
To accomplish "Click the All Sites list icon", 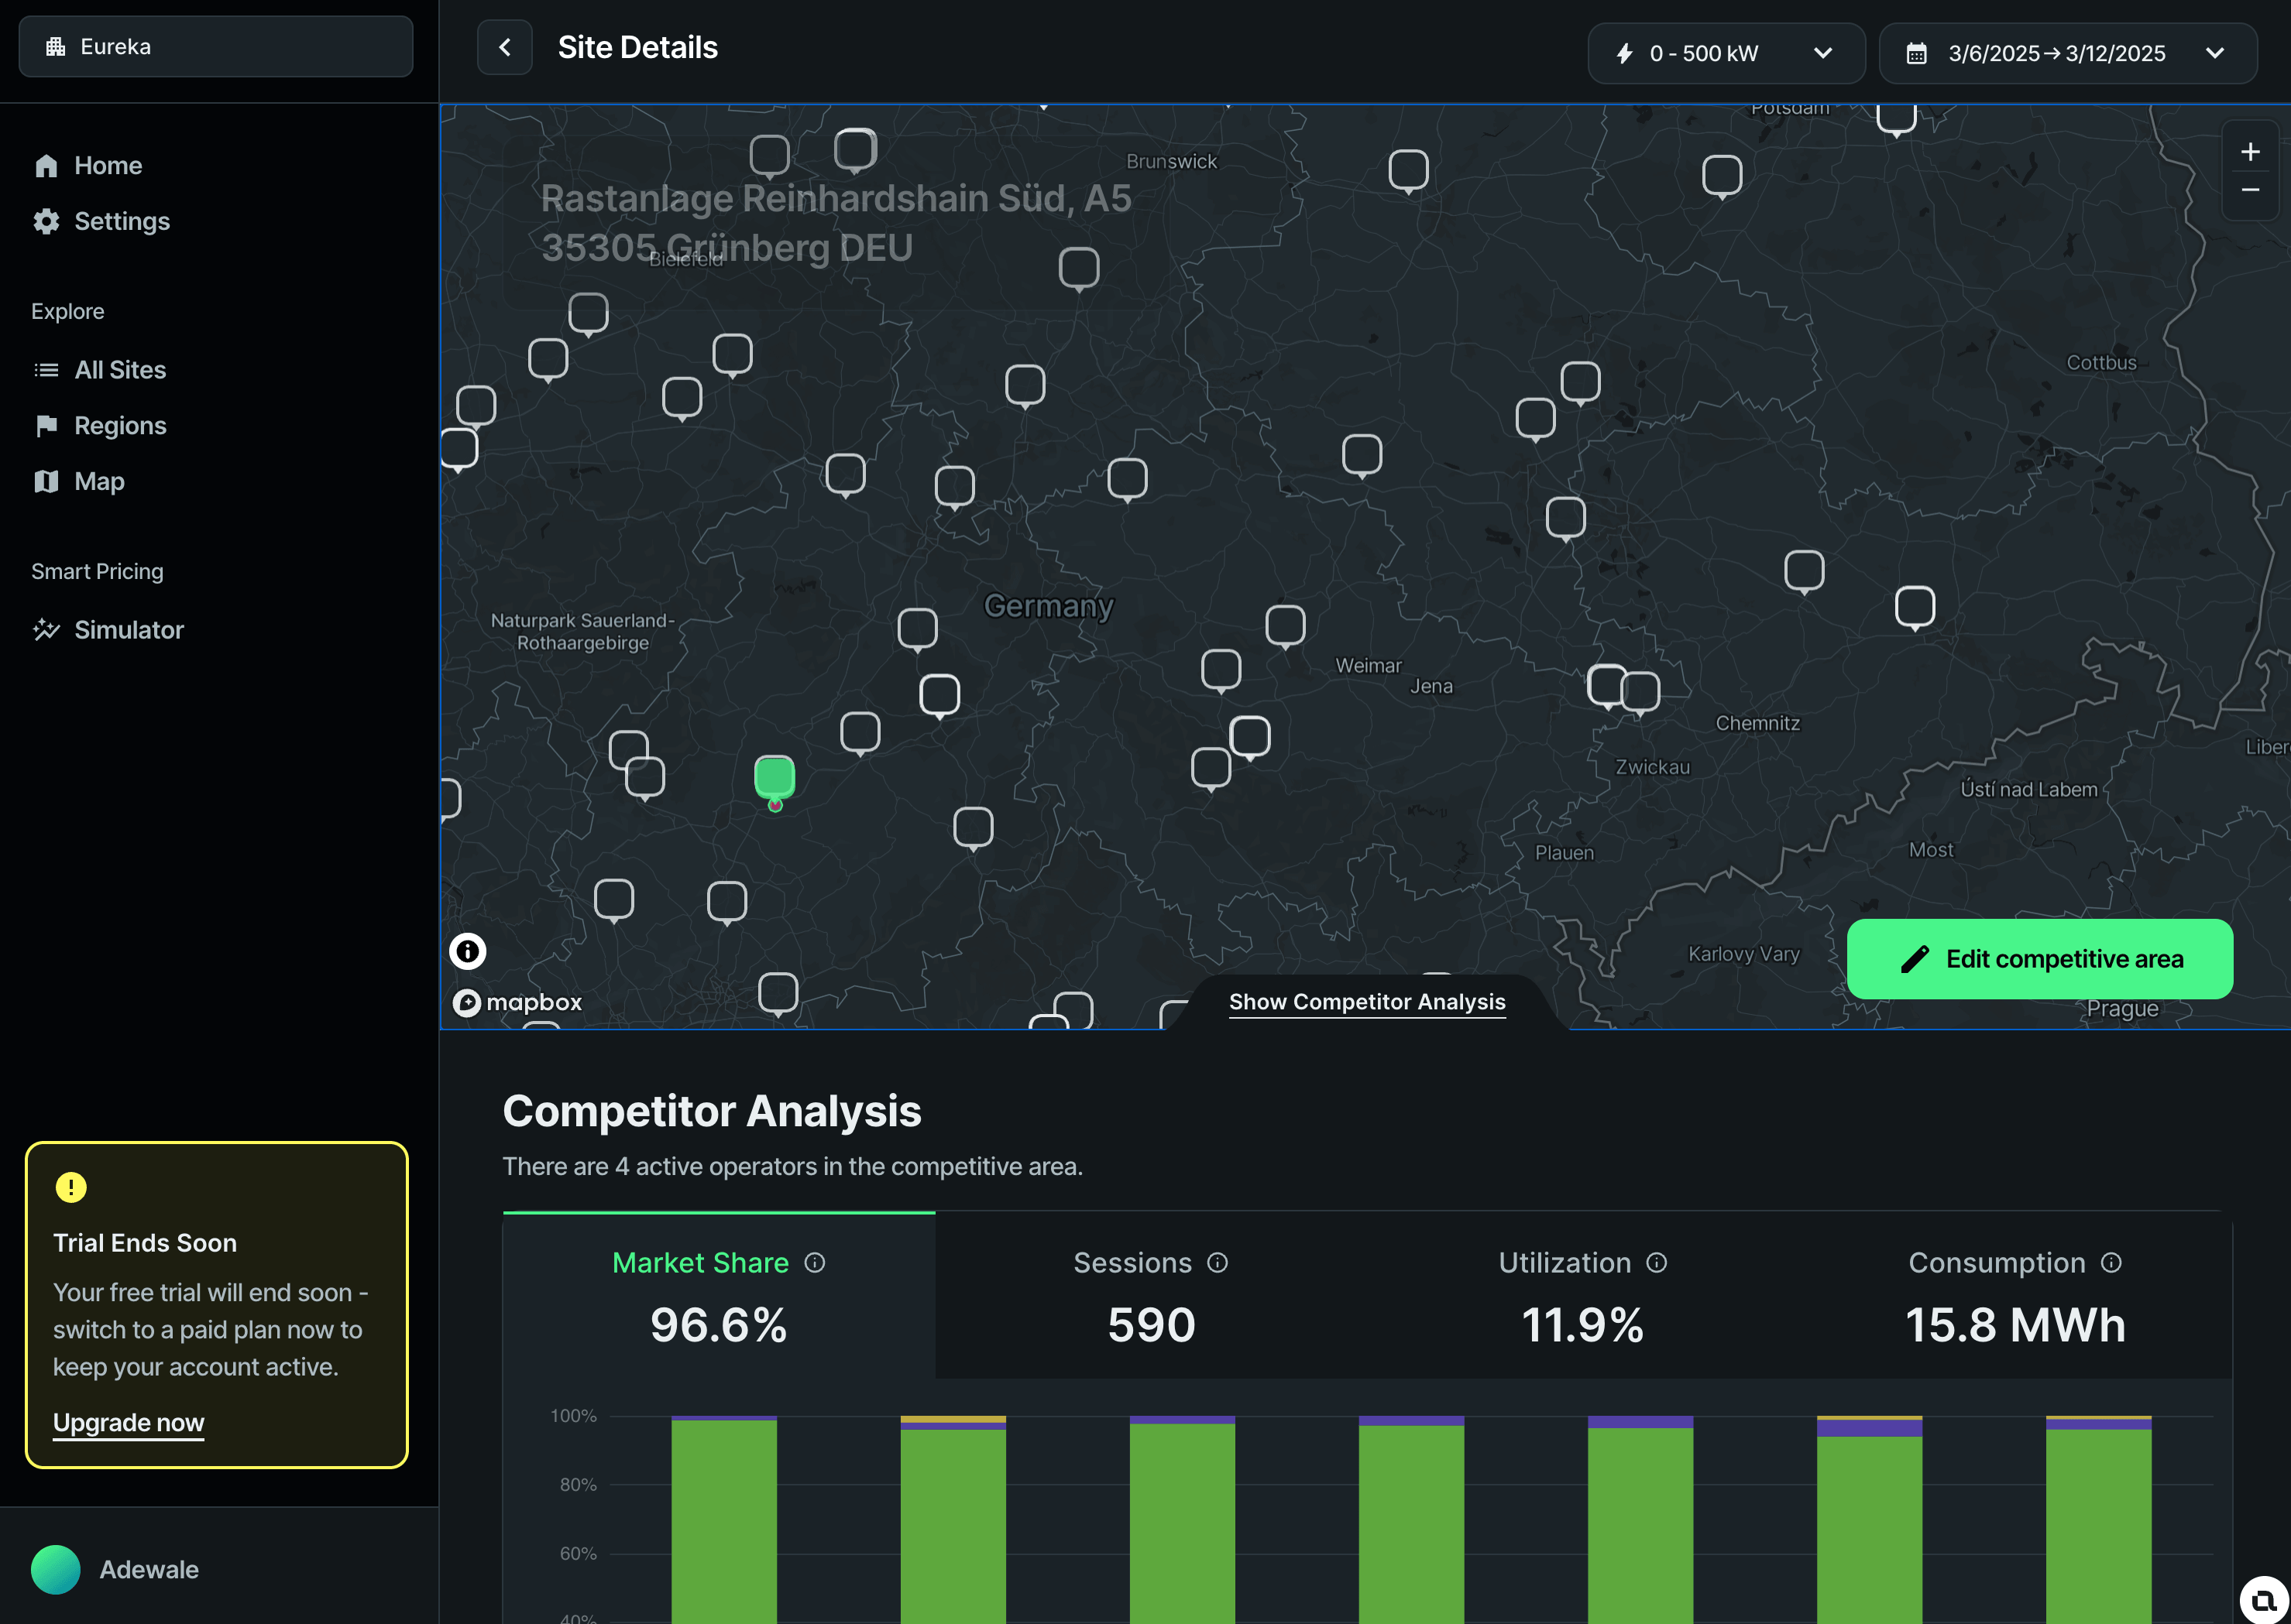I will pyautogui.click(x=46, y=369).
